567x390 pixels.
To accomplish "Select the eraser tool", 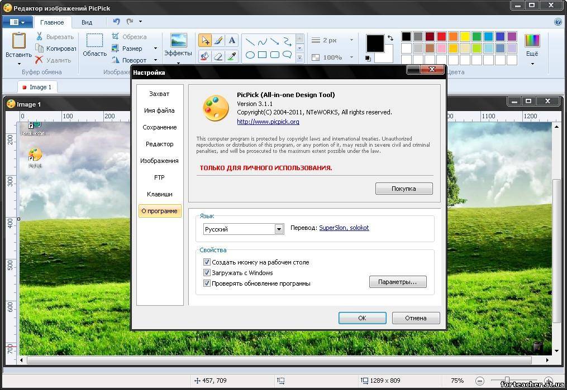I will coord(218,56).
